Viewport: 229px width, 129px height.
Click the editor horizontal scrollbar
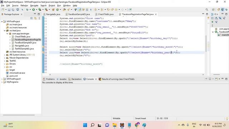coord(126,75)
